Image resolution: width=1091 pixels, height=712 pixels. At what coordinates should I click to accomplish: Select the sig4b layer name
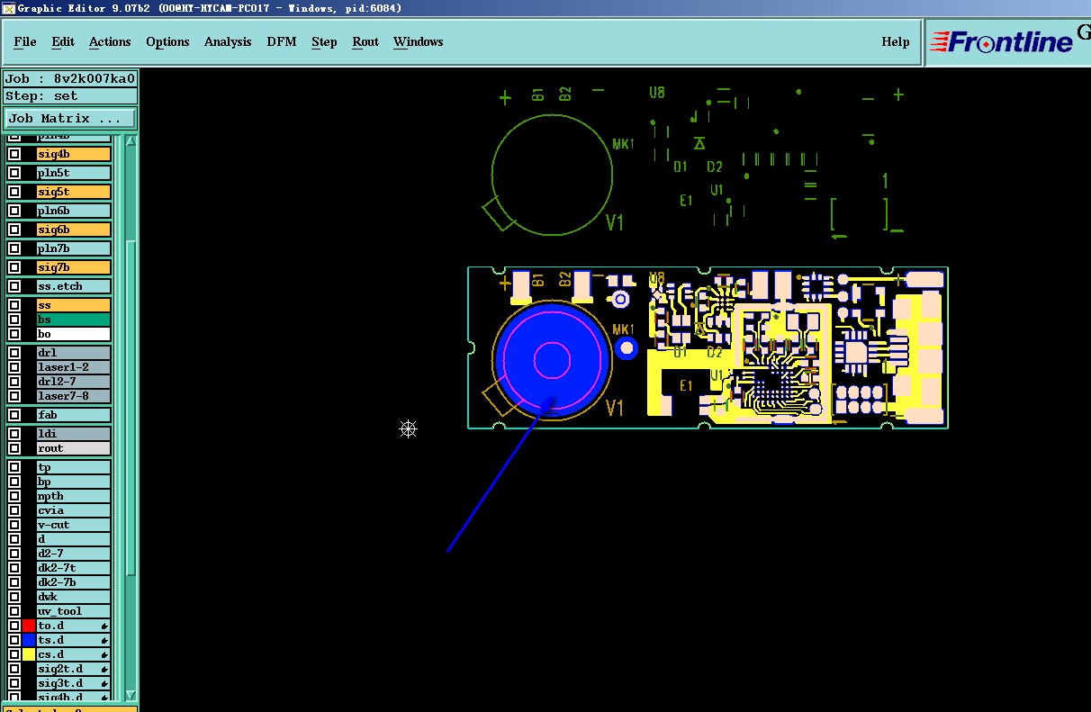74,154
